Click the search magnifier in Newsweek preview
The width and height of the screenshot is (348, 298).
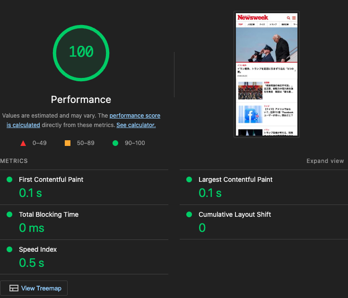[288, 18]
